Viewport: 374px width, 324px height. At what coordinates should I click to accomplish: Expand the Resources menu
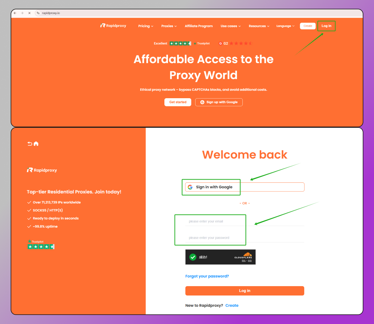[x=259, y=26]
